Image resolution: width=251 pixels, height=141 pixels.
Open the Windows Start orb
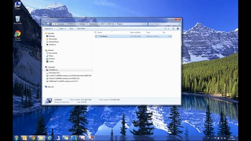(16, 138)
